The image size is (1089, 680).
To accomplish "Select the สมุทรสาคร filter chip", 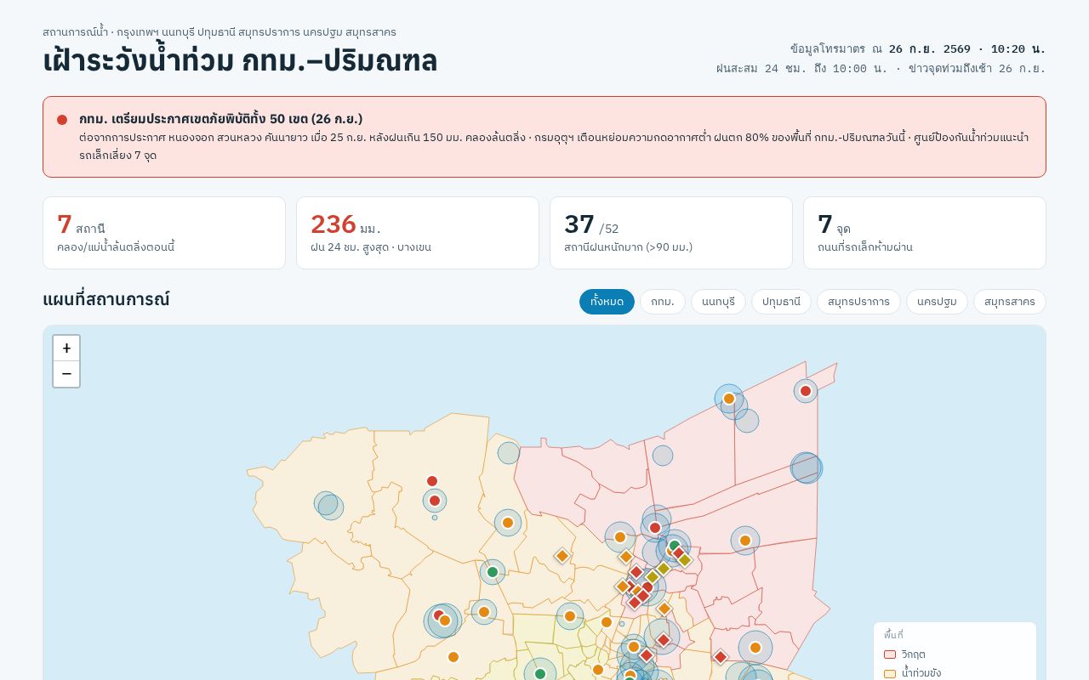I will click(x=1010, y=302).
